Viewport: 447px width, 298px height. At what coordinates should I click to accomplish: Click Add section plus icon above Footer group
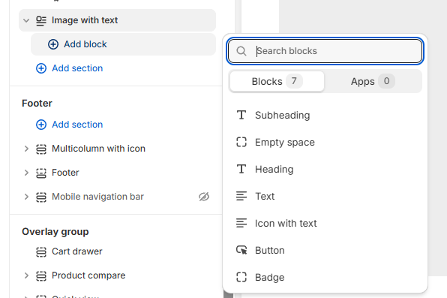click(x=41, y=68)
